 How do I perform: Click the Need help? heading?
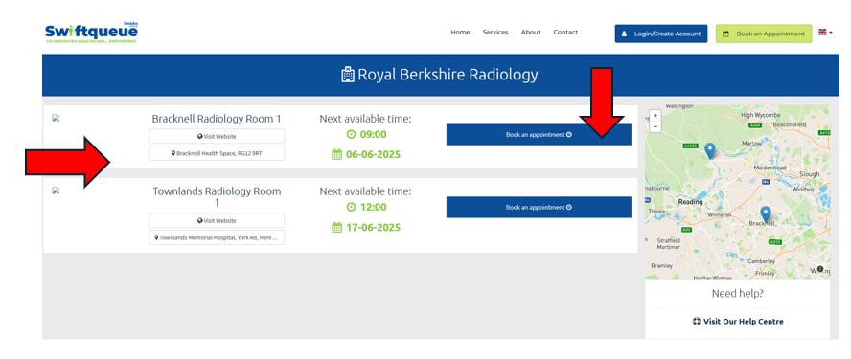[x=738, y=294]
